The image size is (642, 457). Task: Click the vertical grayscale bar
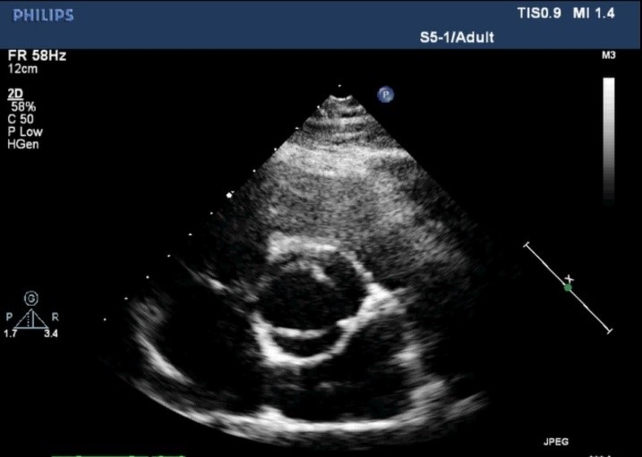(x=609, y=139)
